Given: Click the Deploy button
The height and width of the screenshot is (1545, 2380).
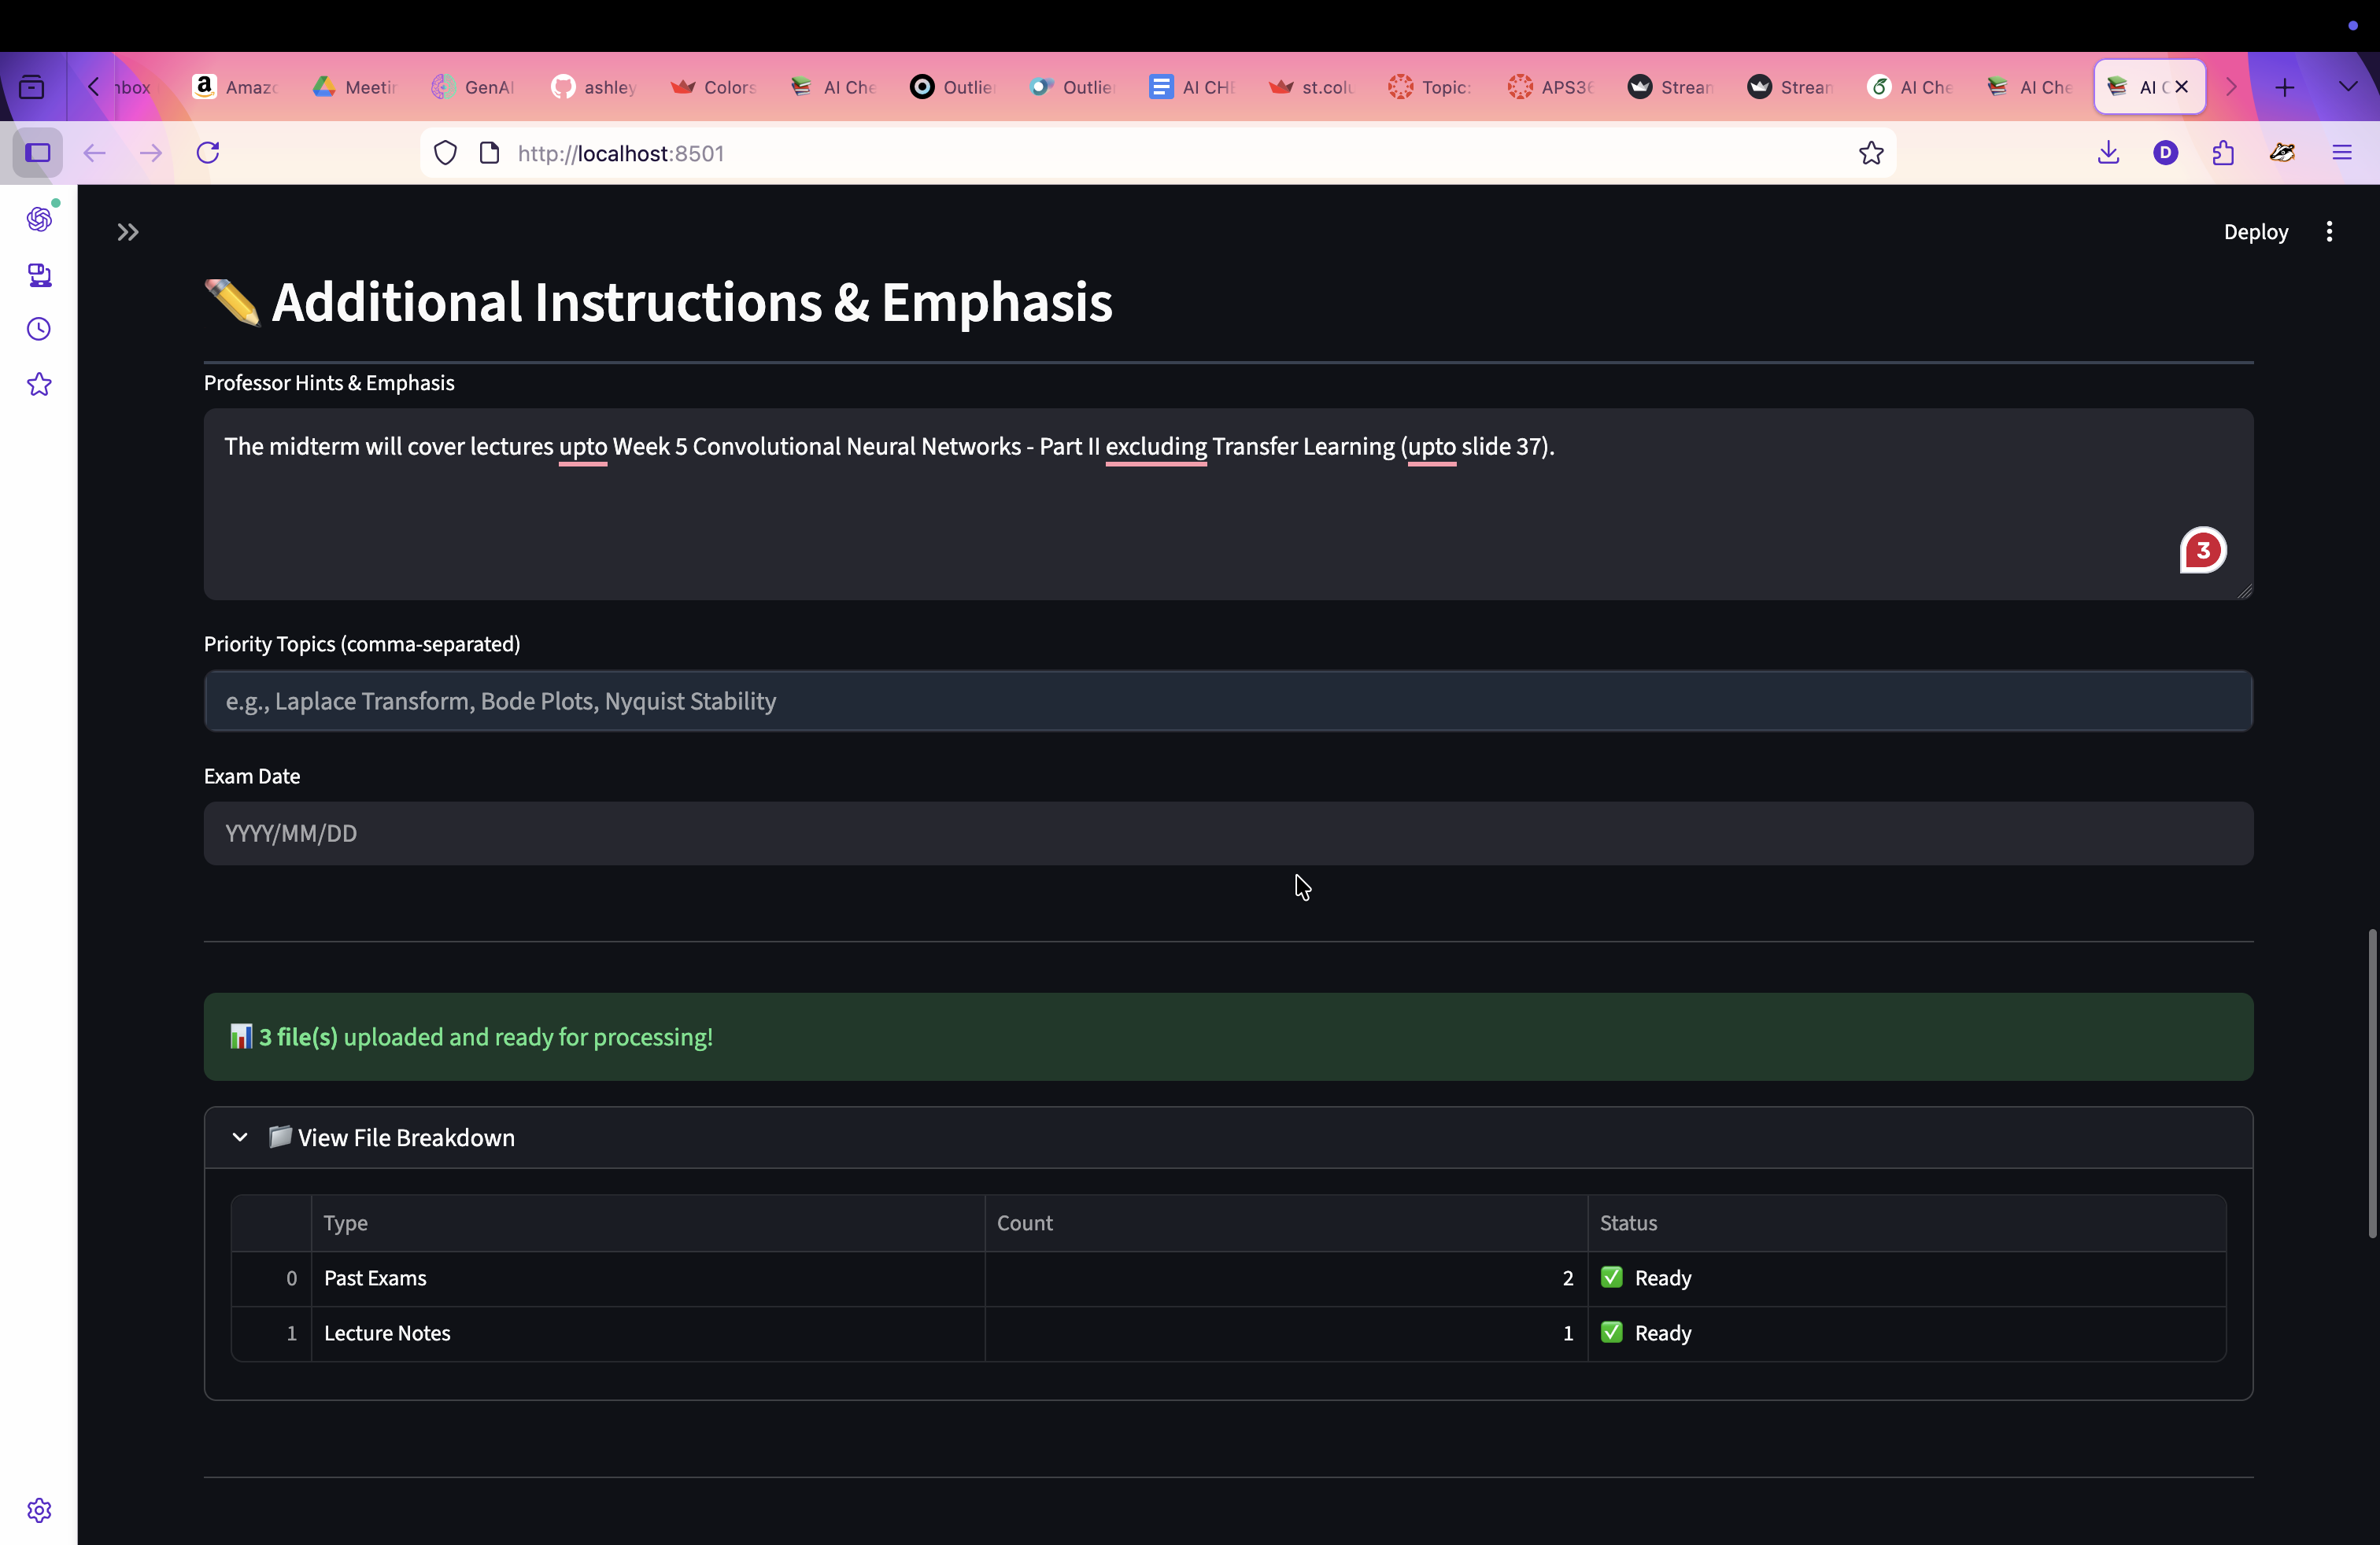Looking at the screenshot, I should (x=2255, y=232).
